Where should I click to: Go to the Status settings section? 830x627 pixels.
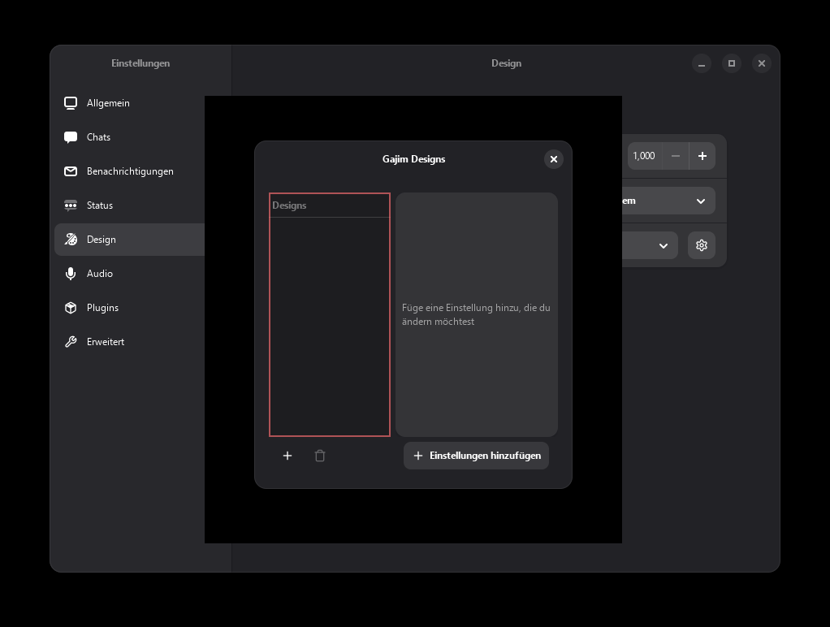point(100,205)
